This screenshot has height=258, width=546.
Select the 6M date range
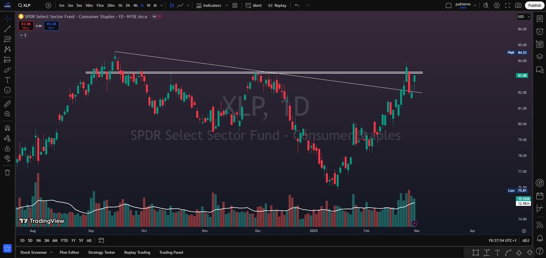pyautogui.click(x=55, y=240)
